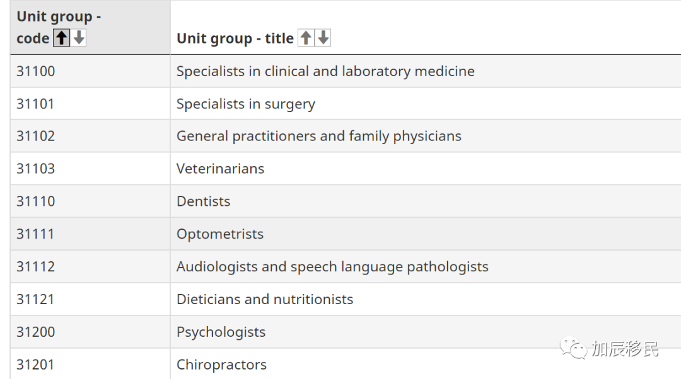The height and width of the screenshot is (379, 681).
Task: Click the WeChat logo watermark
Action: click(573, 348)
